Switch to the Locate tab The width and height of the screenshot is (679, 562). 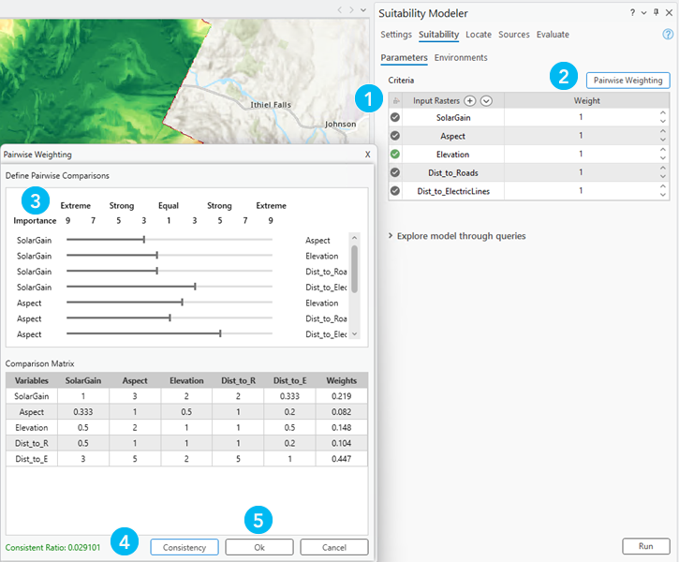(x=479, y=35)
